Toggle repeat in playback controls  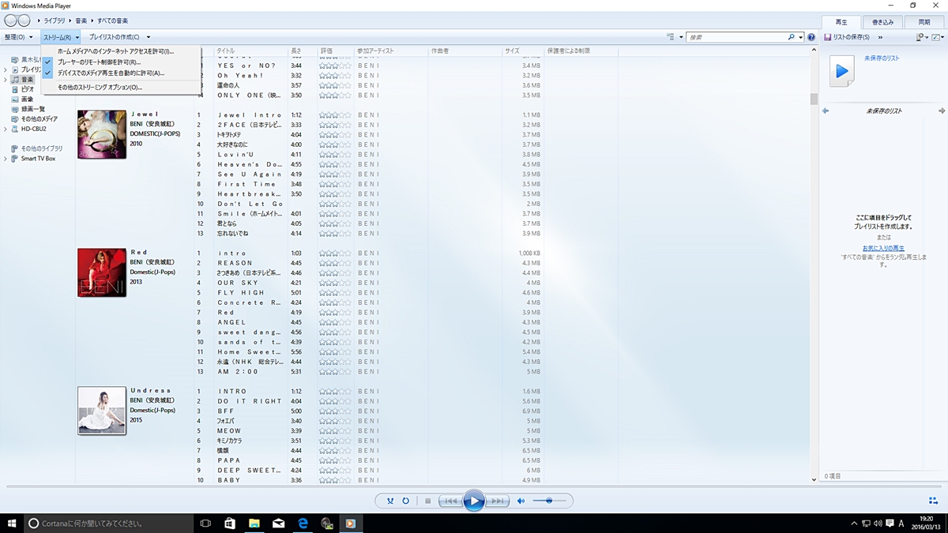point(405,501)
